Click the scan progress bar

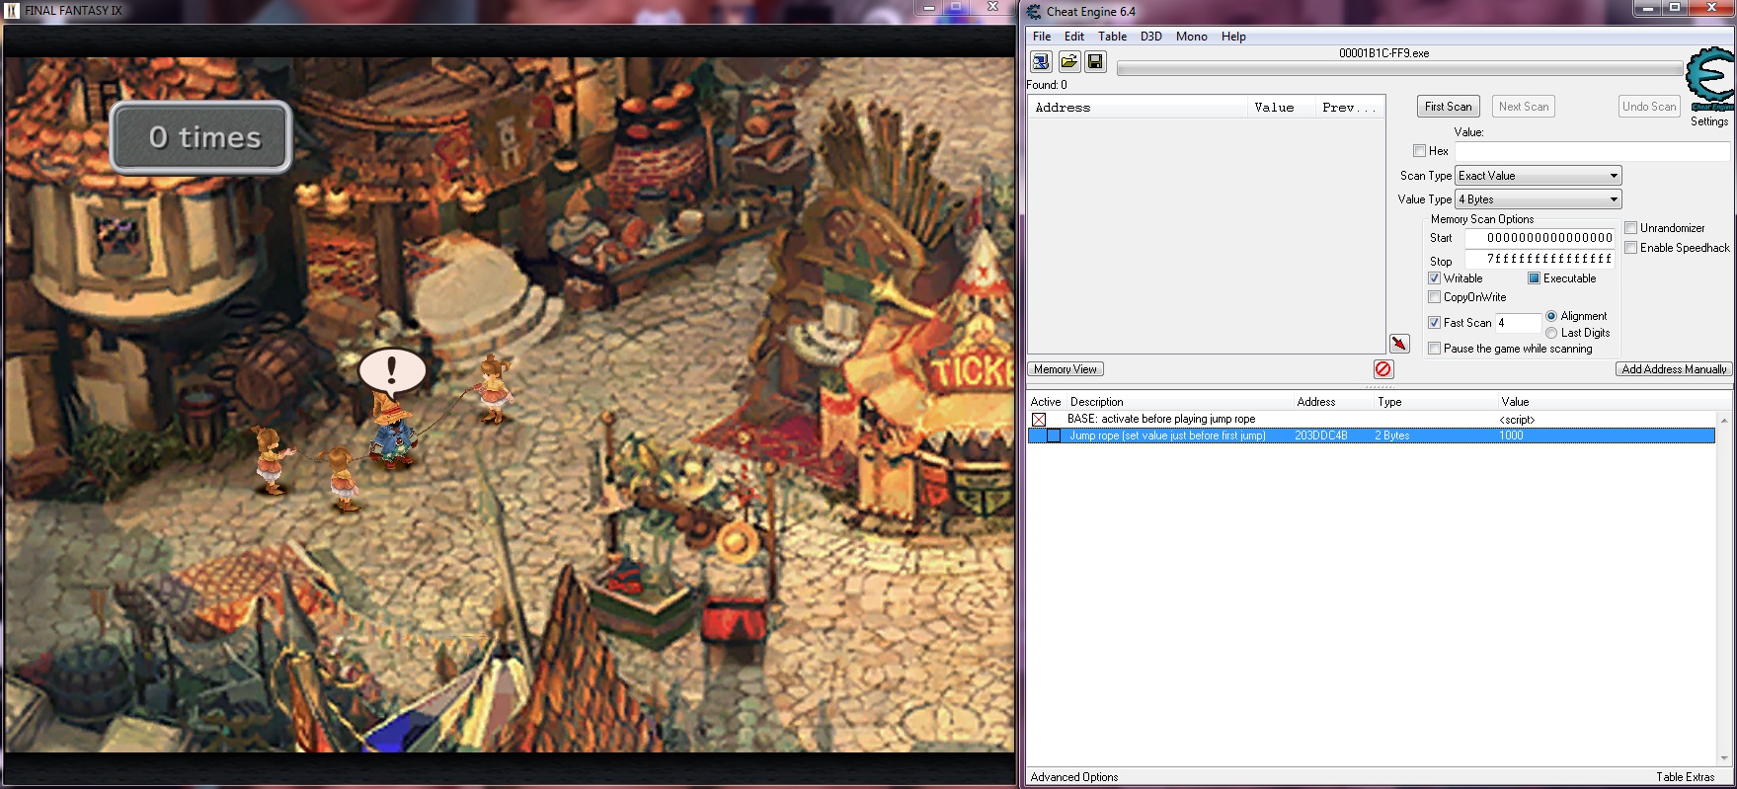1399,69
